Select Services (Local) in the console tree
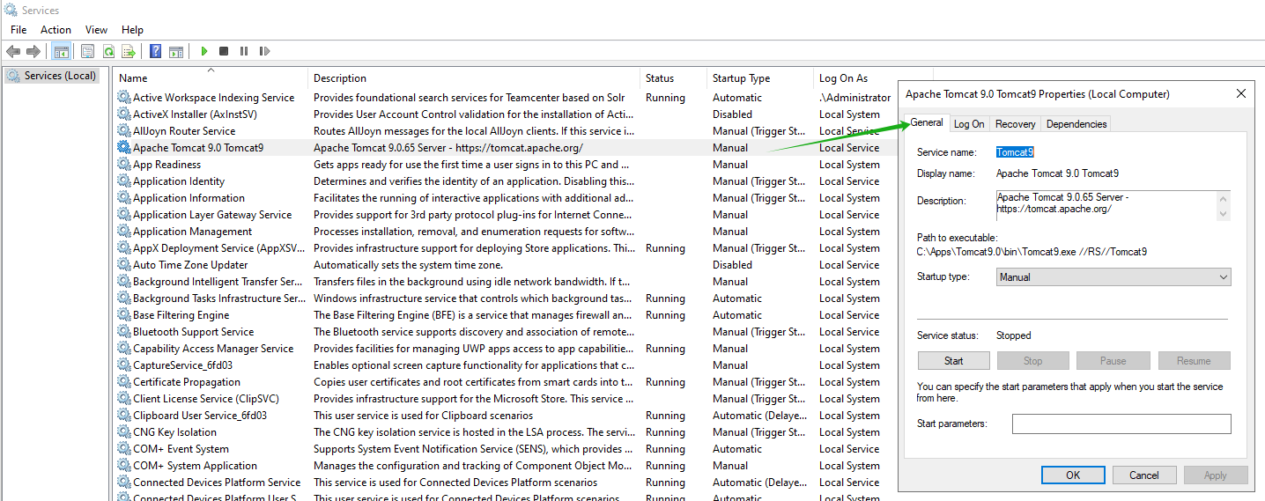This screenshot has height=501, width=1265. pos(60,76)
